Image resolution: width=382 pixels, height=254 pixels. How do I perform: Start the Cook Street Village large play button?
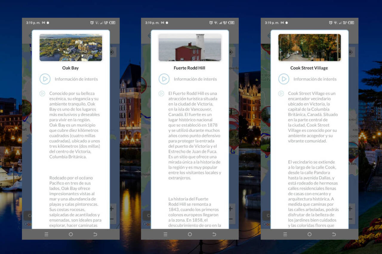click(x=284, y=79)
